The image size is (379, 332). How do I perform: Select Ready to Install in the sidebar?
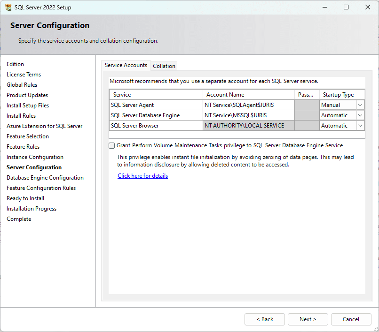tap(25, 198)
